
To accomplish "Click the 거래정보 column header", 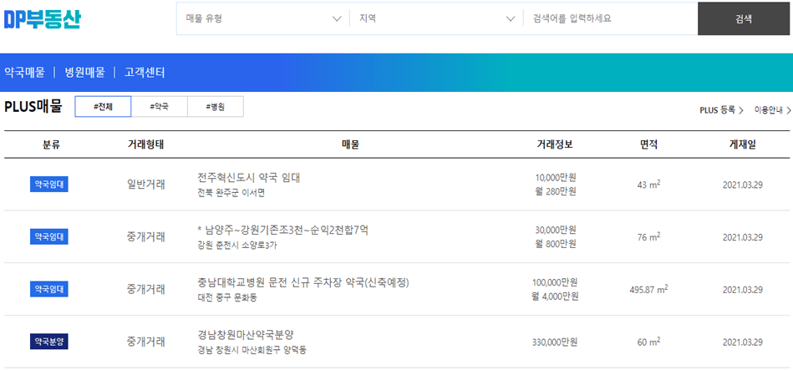I will coord(555,144).
